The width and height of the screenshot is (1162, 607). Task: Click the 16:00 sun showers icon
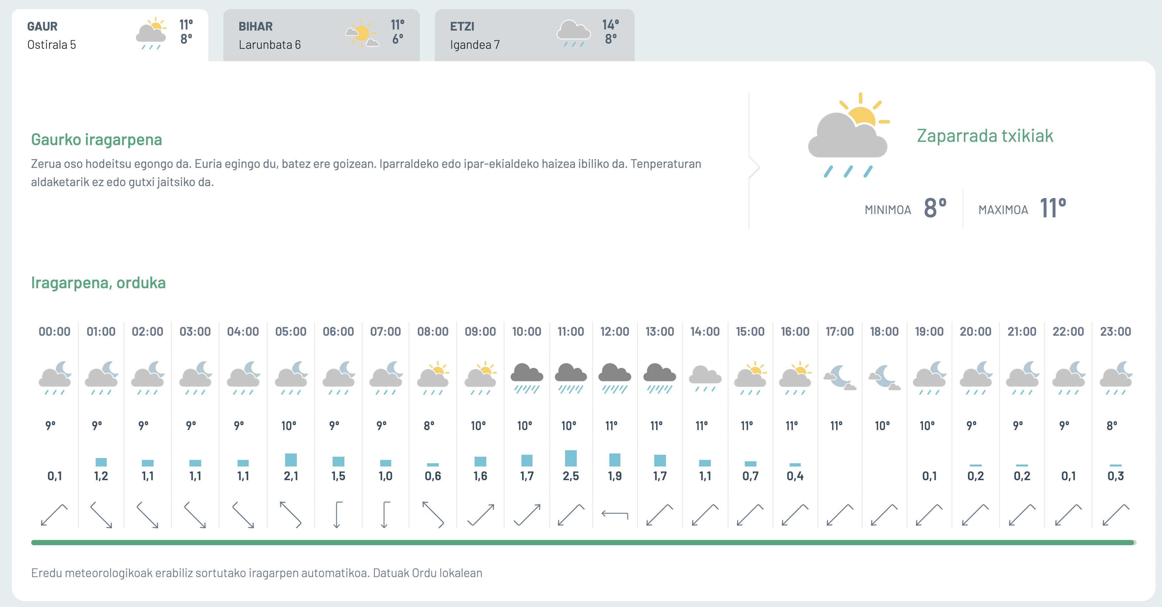click(x=795, y=378)
